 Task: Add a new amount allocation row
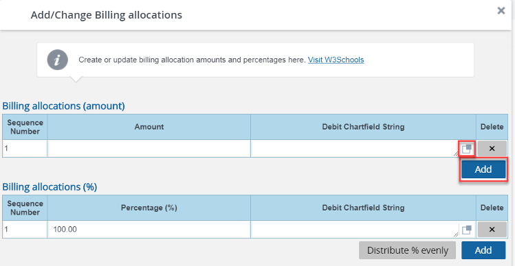point(483,169)
